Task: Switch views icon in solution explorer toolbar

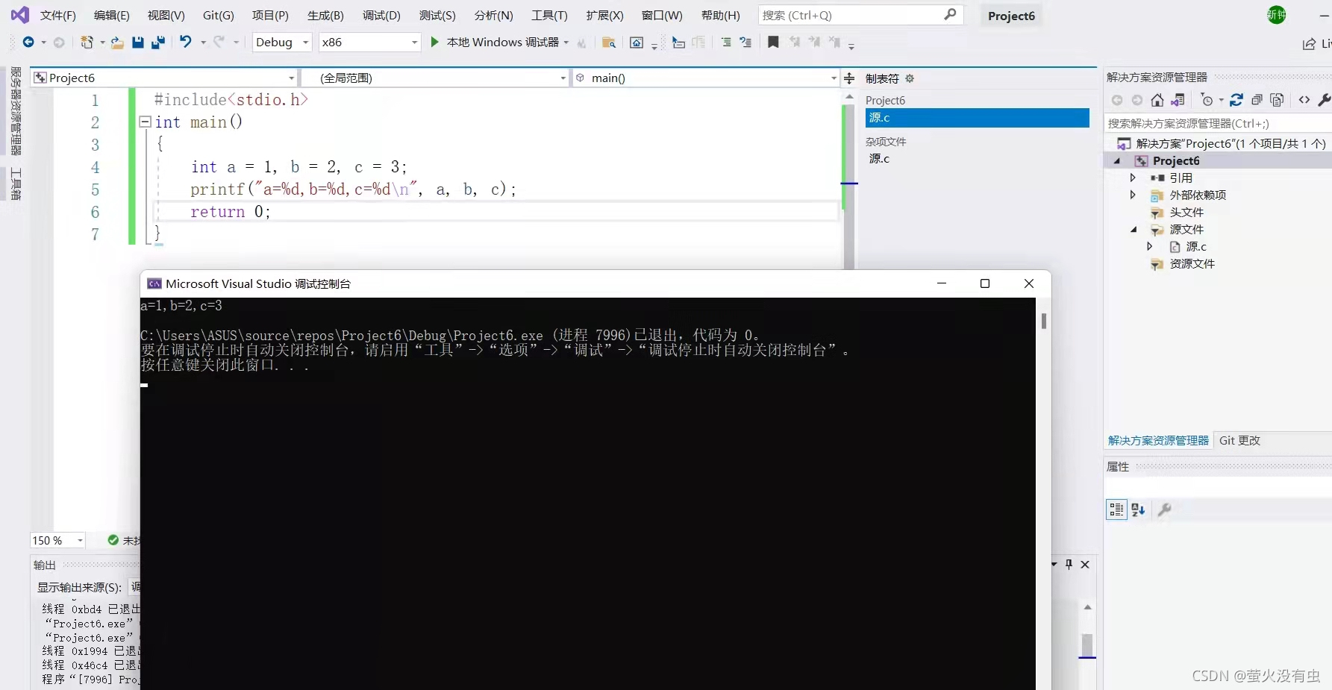Action: (x=1178, y=100)
